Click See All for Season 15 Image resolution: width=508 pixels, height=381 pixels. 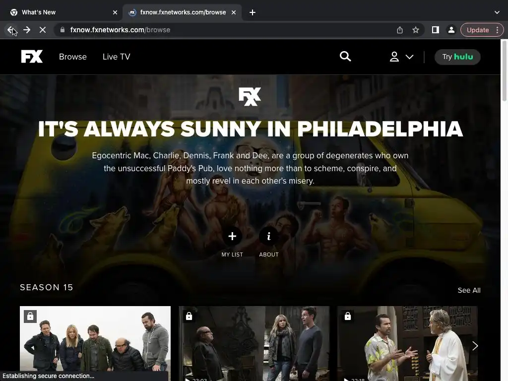pyautogui.click(x=469, y=290)
